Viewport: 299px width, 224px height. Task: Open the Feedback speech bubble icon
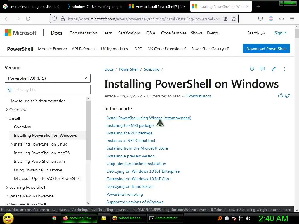click(x=263, y=69)
